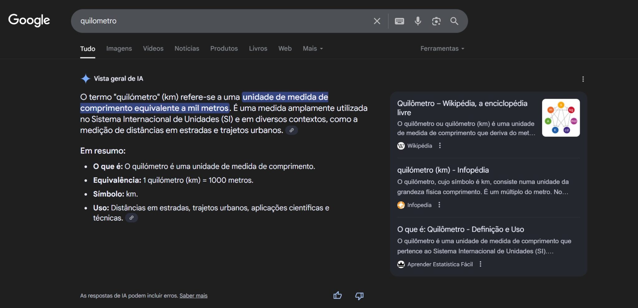Open the link chip after the AI summary
The image size is (638, 308).
click(x=292, y=130)
